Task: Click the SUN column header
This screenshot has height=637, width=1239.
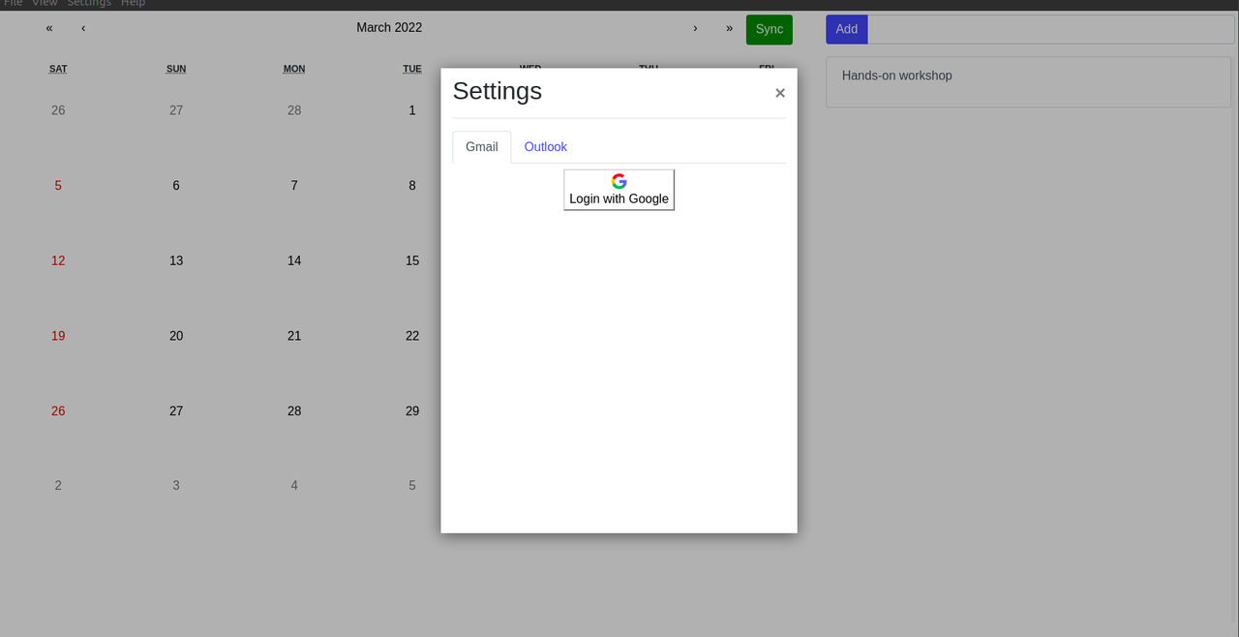Action: pyautogui.click(x=176, y=69)
